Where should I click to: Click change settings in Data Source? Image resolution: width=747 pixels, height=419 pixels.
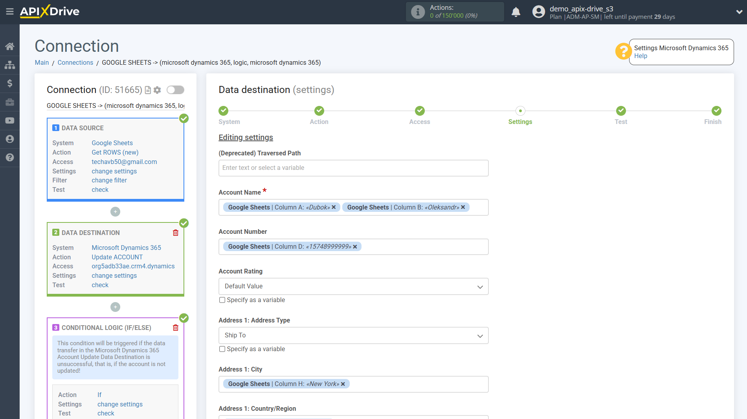(x=114, y=171)
